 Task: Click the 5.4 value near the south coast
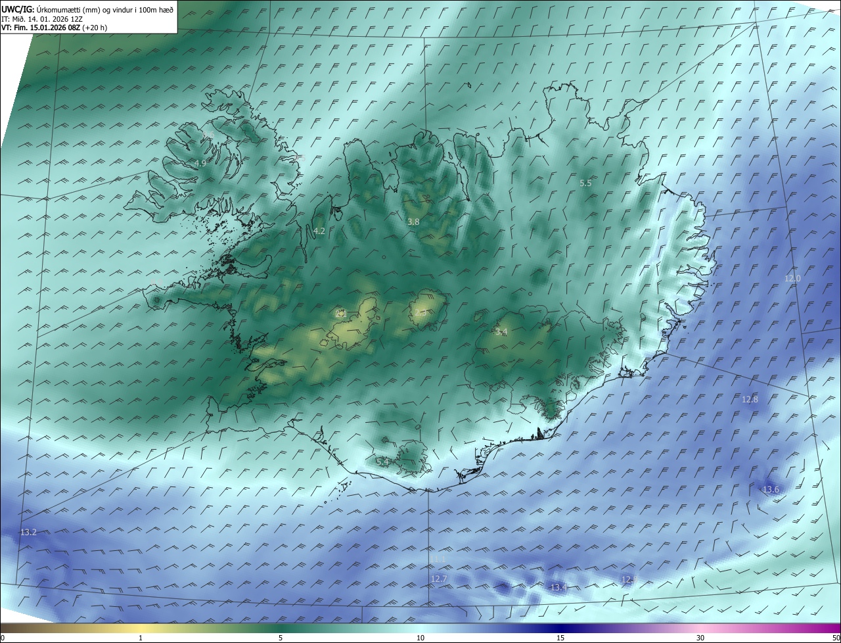[x=383, y=462]
